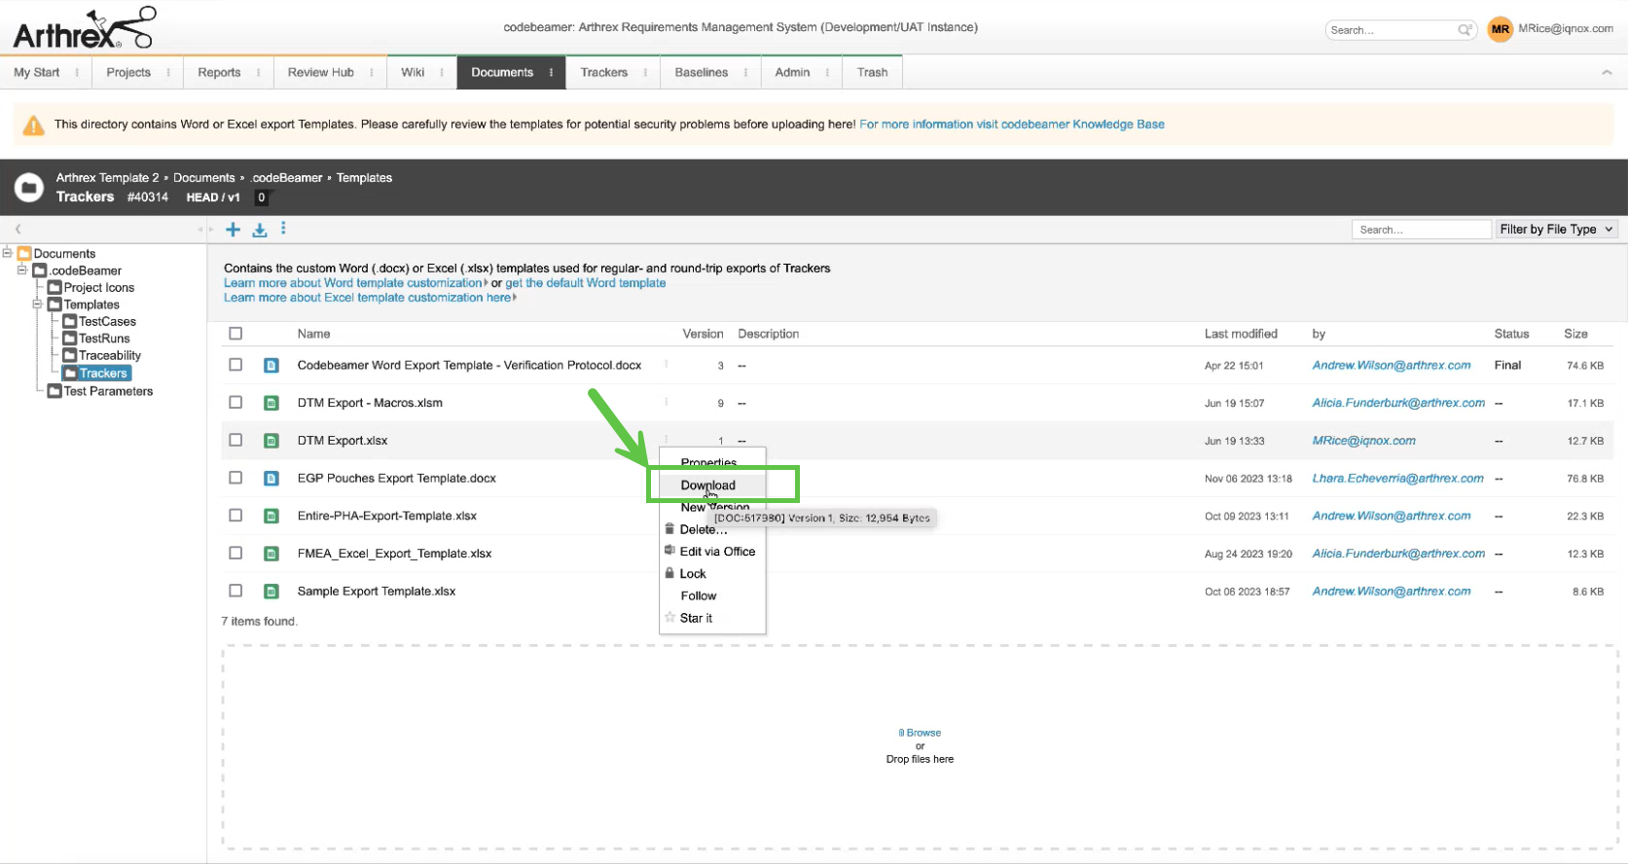
Task: Choose Download from the context menu
Action: click(x=707, y=486)
